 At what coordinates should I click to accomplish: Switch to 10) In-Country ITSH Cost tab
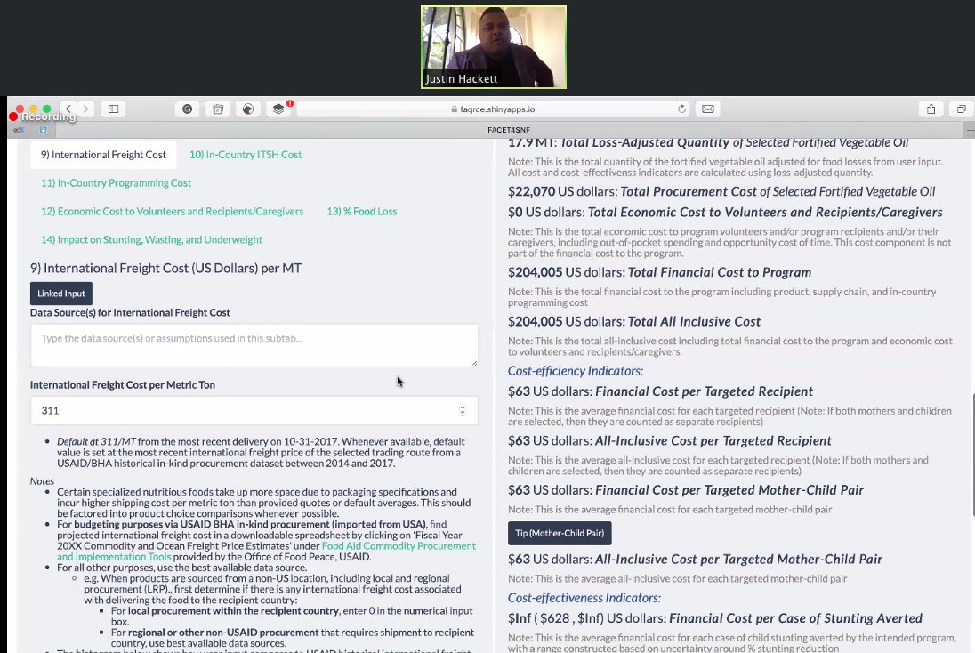246,155
